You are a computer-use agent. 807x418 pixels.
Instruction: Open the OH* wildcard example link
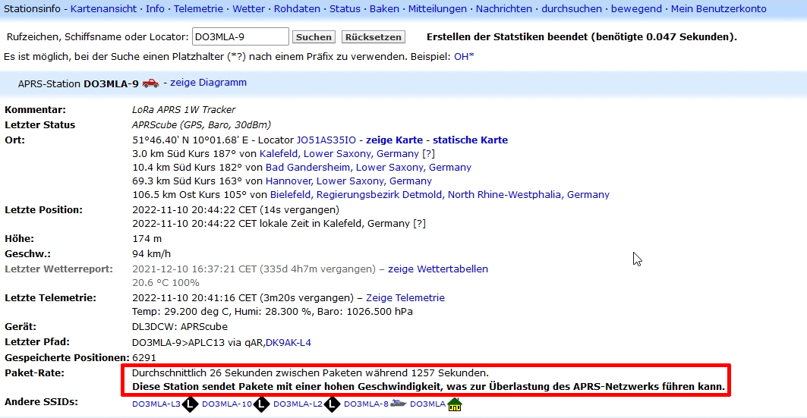(463, 57)
